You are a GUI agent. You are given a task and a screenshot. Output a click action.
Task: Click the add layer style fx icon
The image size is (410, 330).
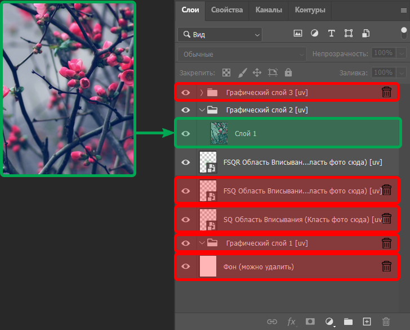tap(291, 322)
